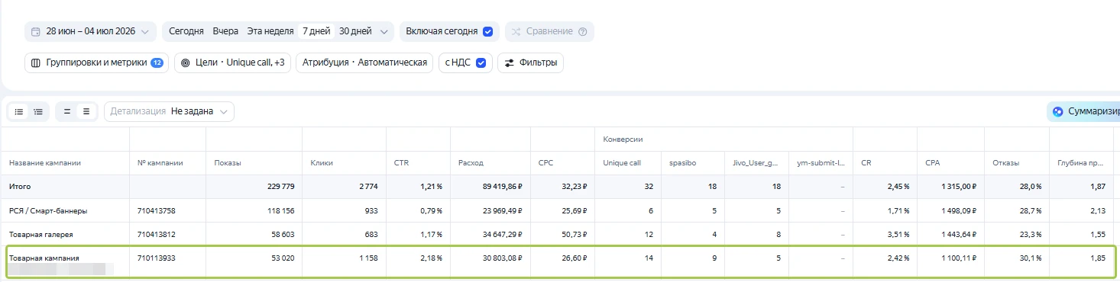This screenshot has width=1120, height=282.
Task: Sort by Клики column header
Action: (322, 162)
